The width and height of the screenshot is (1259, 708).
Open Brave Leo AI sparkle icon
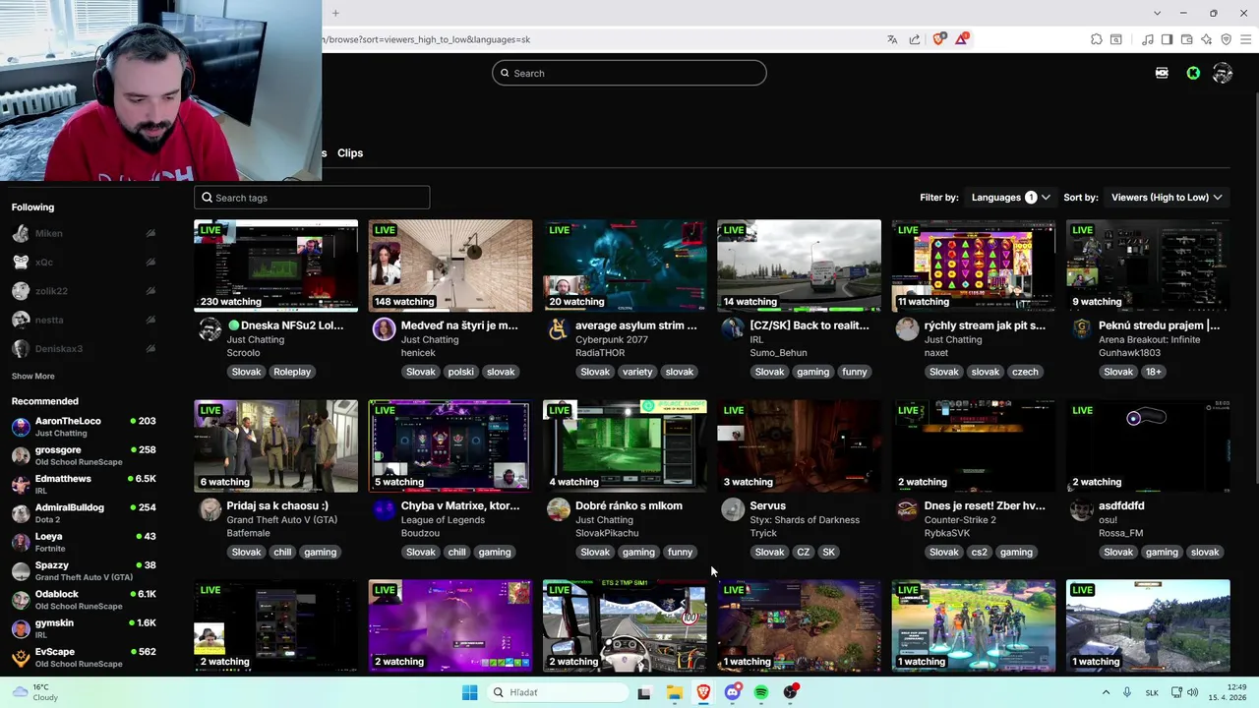coord(1207,39)
